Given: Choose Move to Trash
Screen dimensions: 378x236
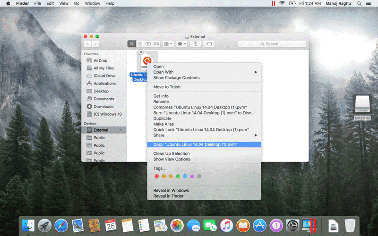Looking at the screenshot, I should (204, 87).
